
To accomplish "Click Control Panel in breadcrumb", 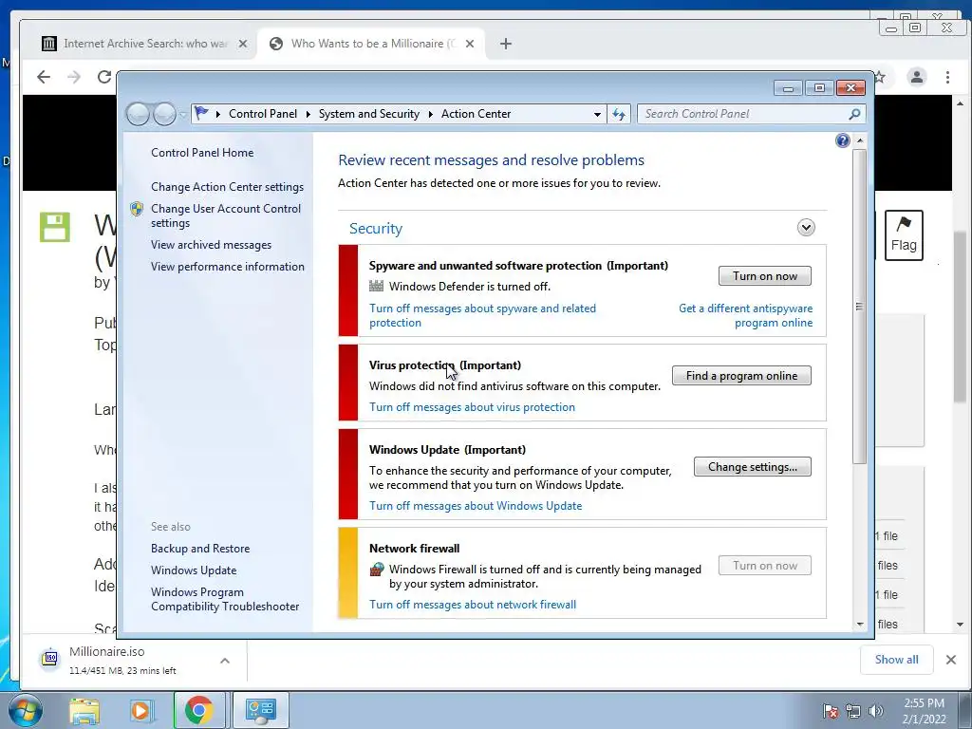I will pos(263,114).
